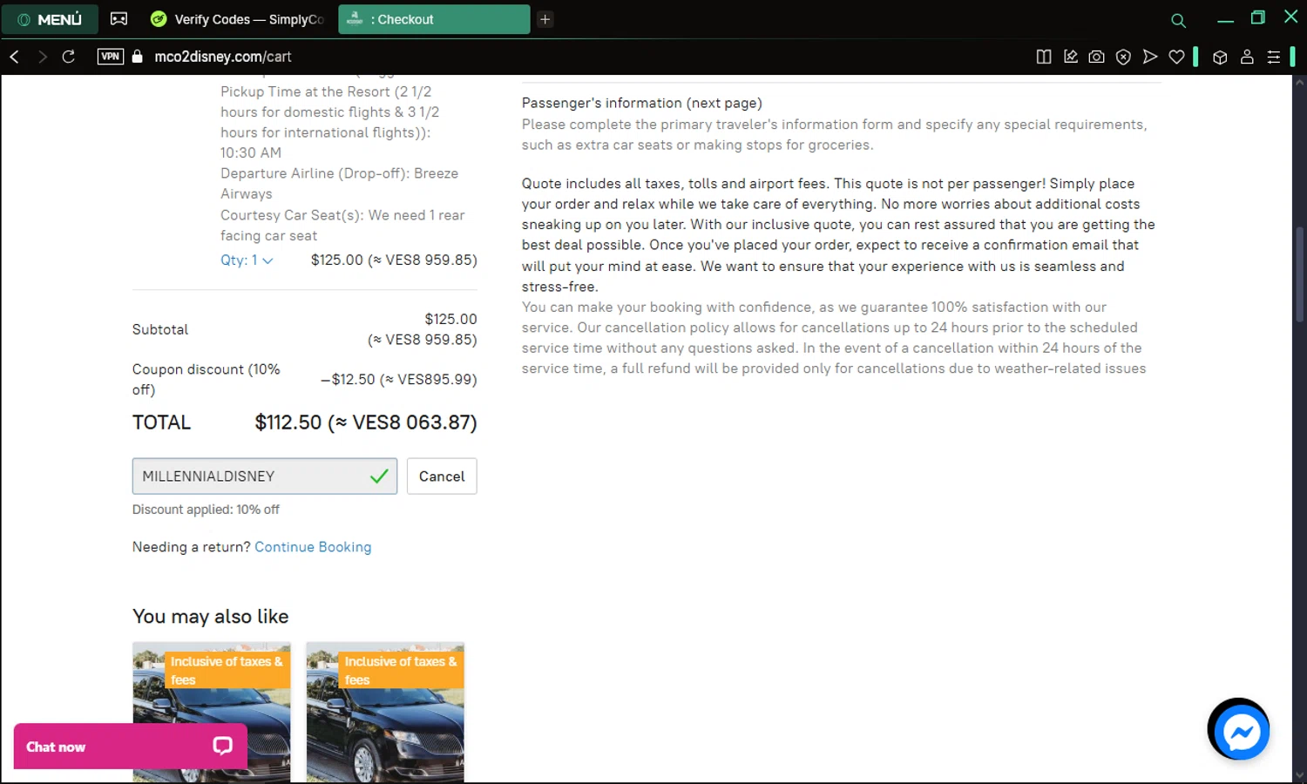Click the item price $125.00 beside Qty

tap(394, 260)
